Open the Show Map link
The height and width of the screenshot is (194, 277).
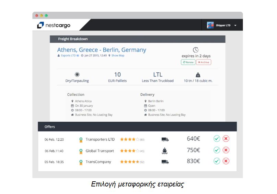(x=117, y=56)
